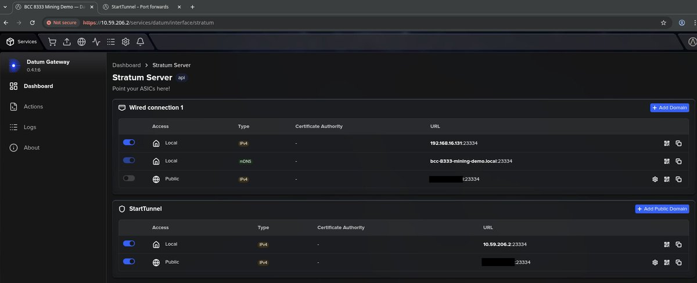Show QR code for bcc-8333-mining-demo.local URL
This screenshot has width=697, height=283.
667,161
